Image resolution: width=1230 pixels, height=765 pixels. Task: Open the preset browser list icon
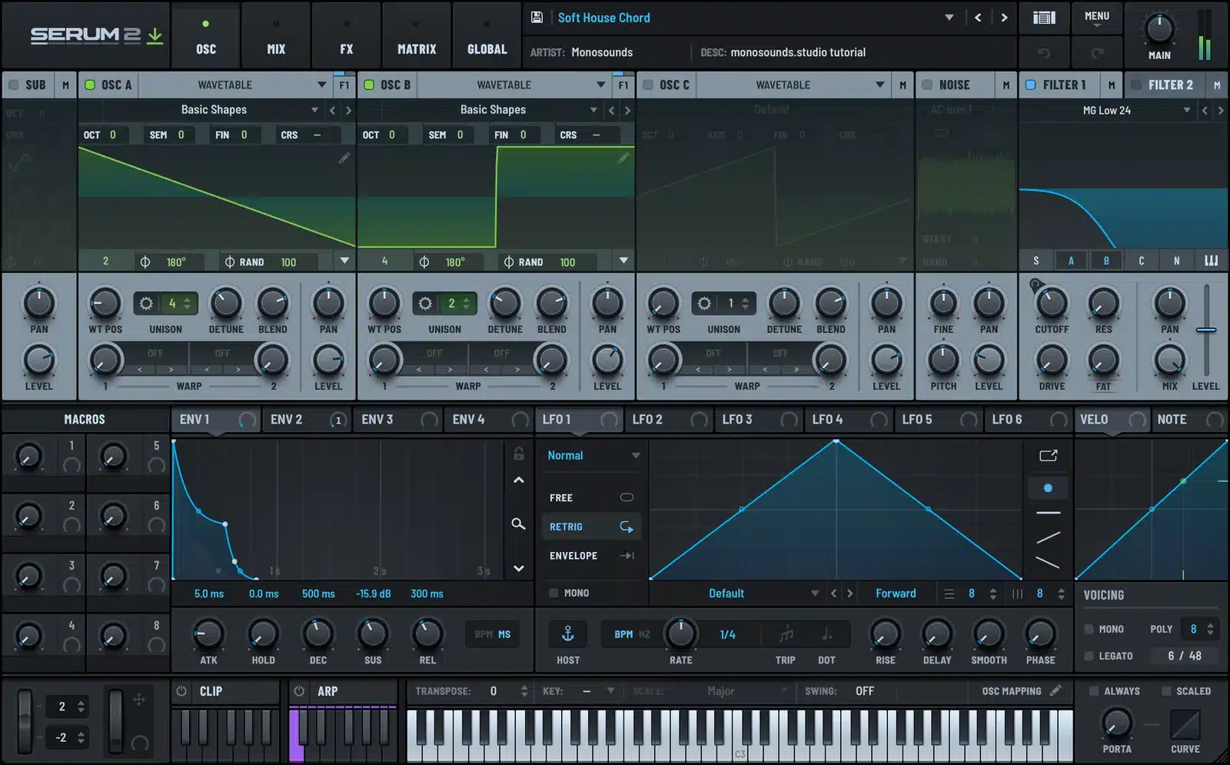1044,17
